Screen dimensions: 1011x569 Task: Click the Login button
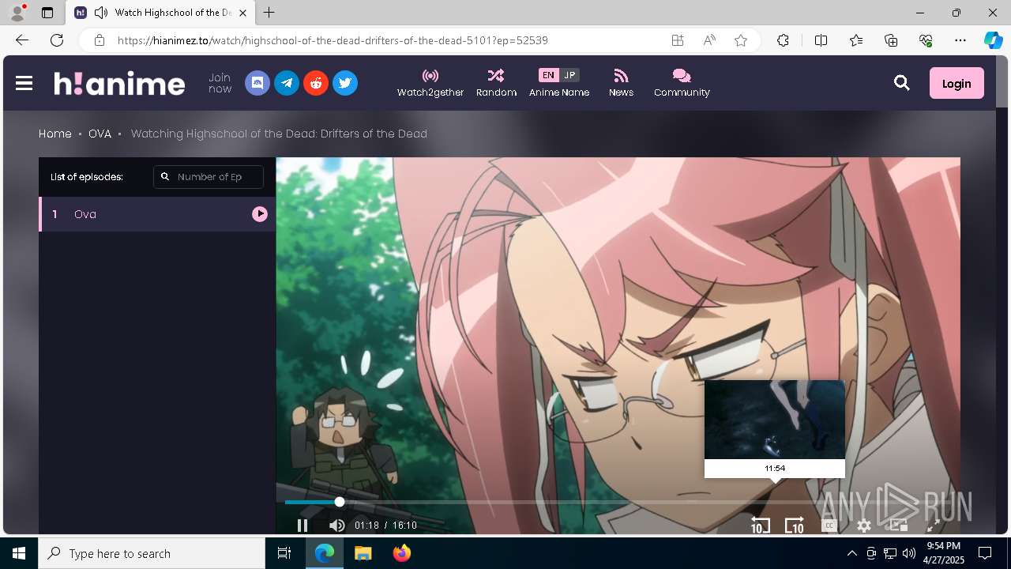click(957, 83)
